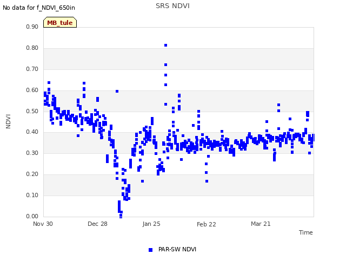Click the Mar 21 x-axis label

[x=261, y=224]
